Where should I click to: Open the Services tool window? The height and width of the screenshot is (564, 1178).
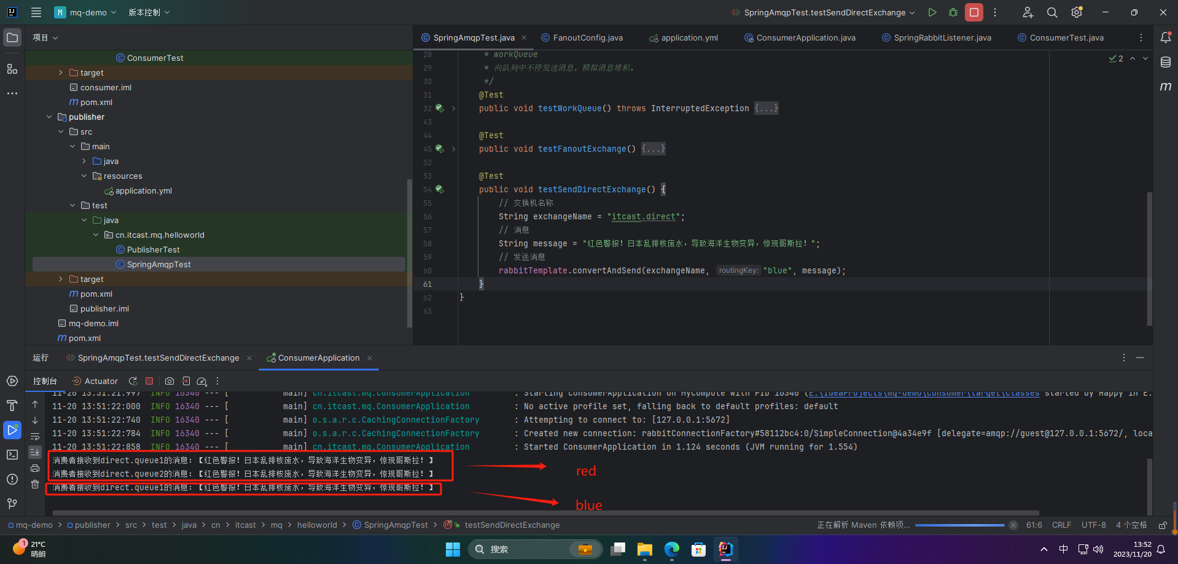coord(12,381)
